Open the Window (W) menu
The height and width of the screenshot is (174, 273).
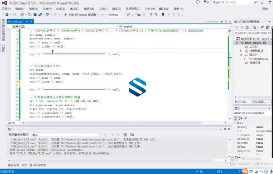tap(164, 9)
